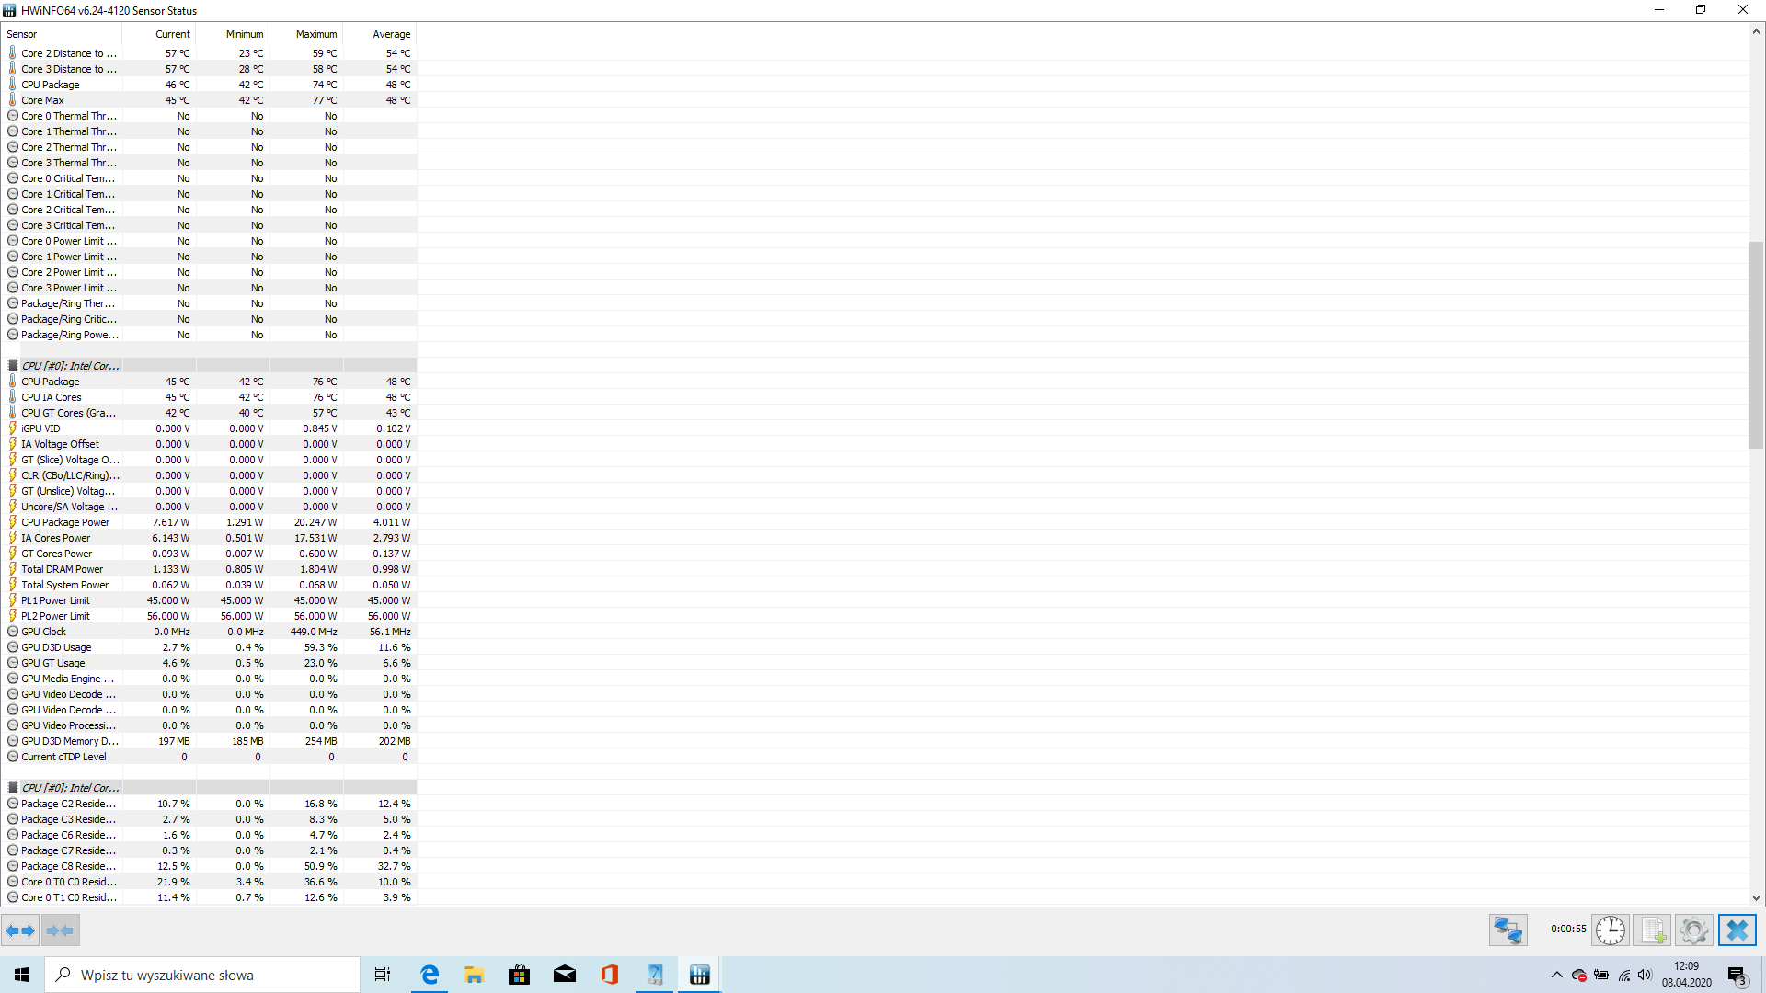Click the vertical scrollbar thumb

[1757, 345]
